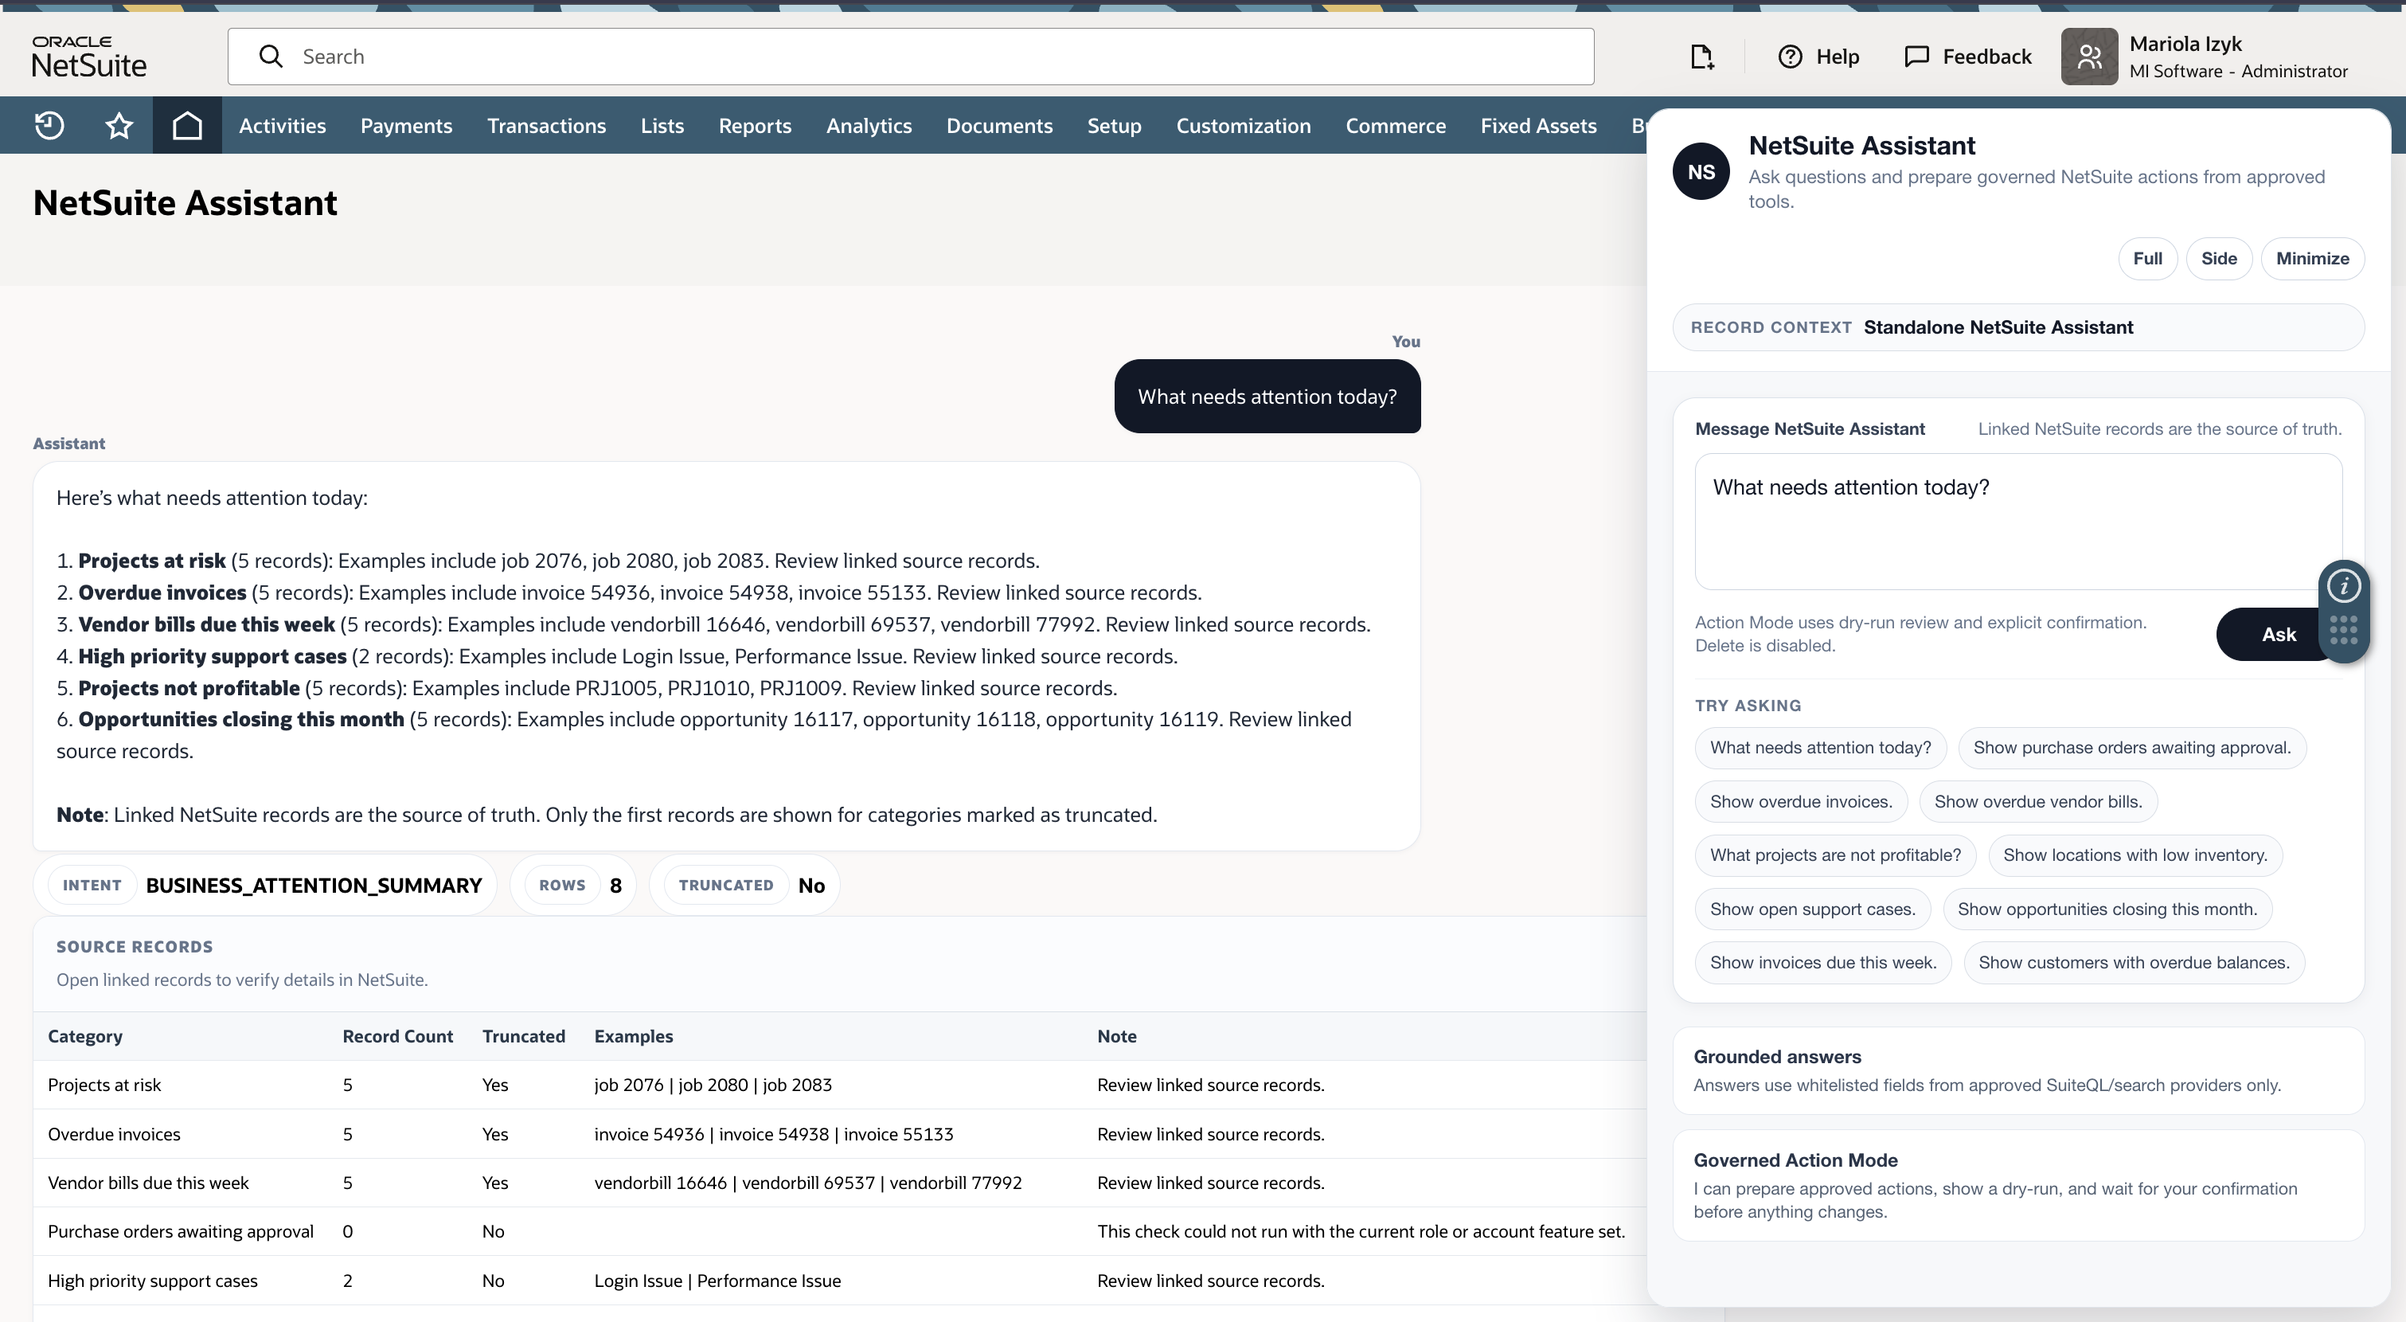This screenshot has width=2406, height=1322.
Task: Click the 'Login Issue | Performance Issue' cell
Action: coord(717,1281)
